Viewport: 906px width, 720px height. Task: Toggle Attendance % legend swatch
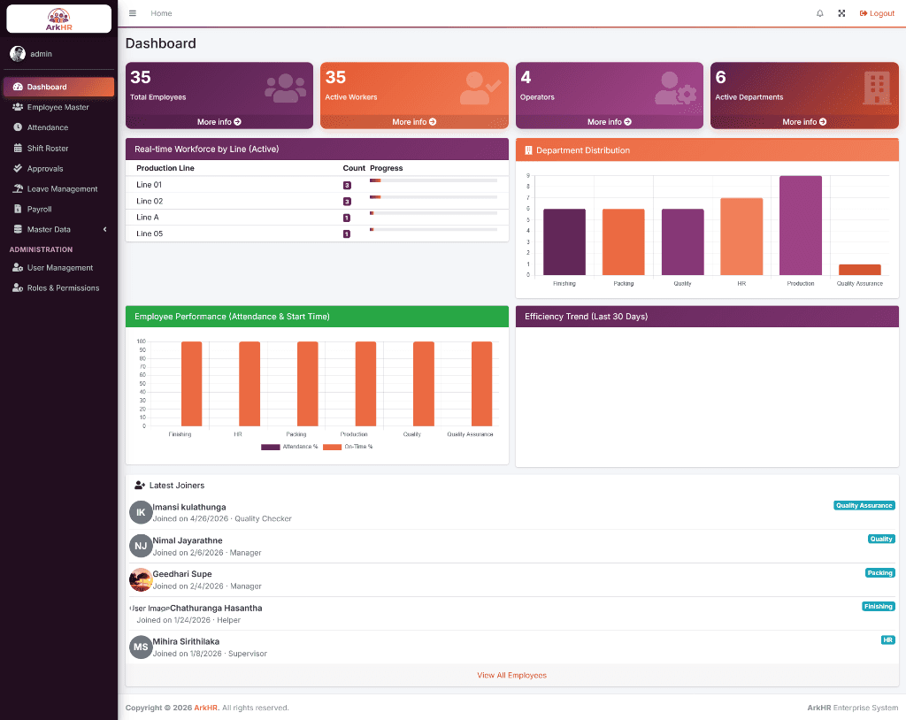[x=271, y=447]
